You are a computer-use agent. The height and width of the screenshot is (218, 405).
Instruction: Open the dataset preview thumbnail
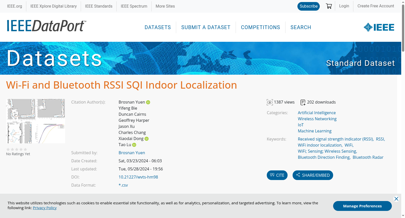click(36, 121)
